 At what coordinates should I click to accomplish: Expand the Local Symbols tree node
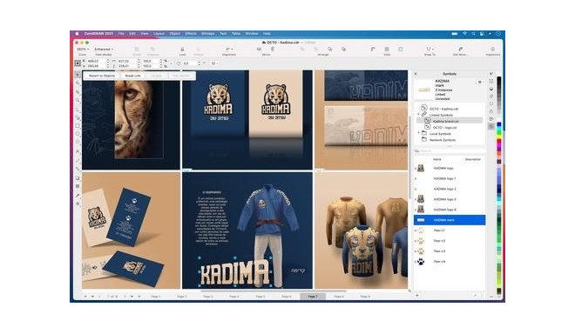[419, 133]
